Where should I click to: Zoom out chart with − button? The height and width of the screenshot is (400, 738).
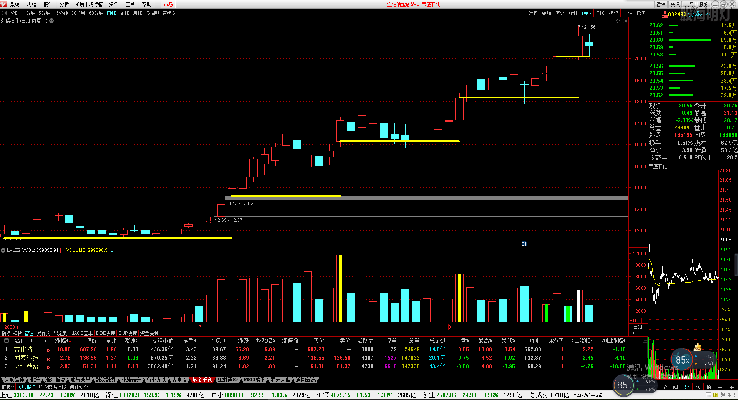(644, 333)
